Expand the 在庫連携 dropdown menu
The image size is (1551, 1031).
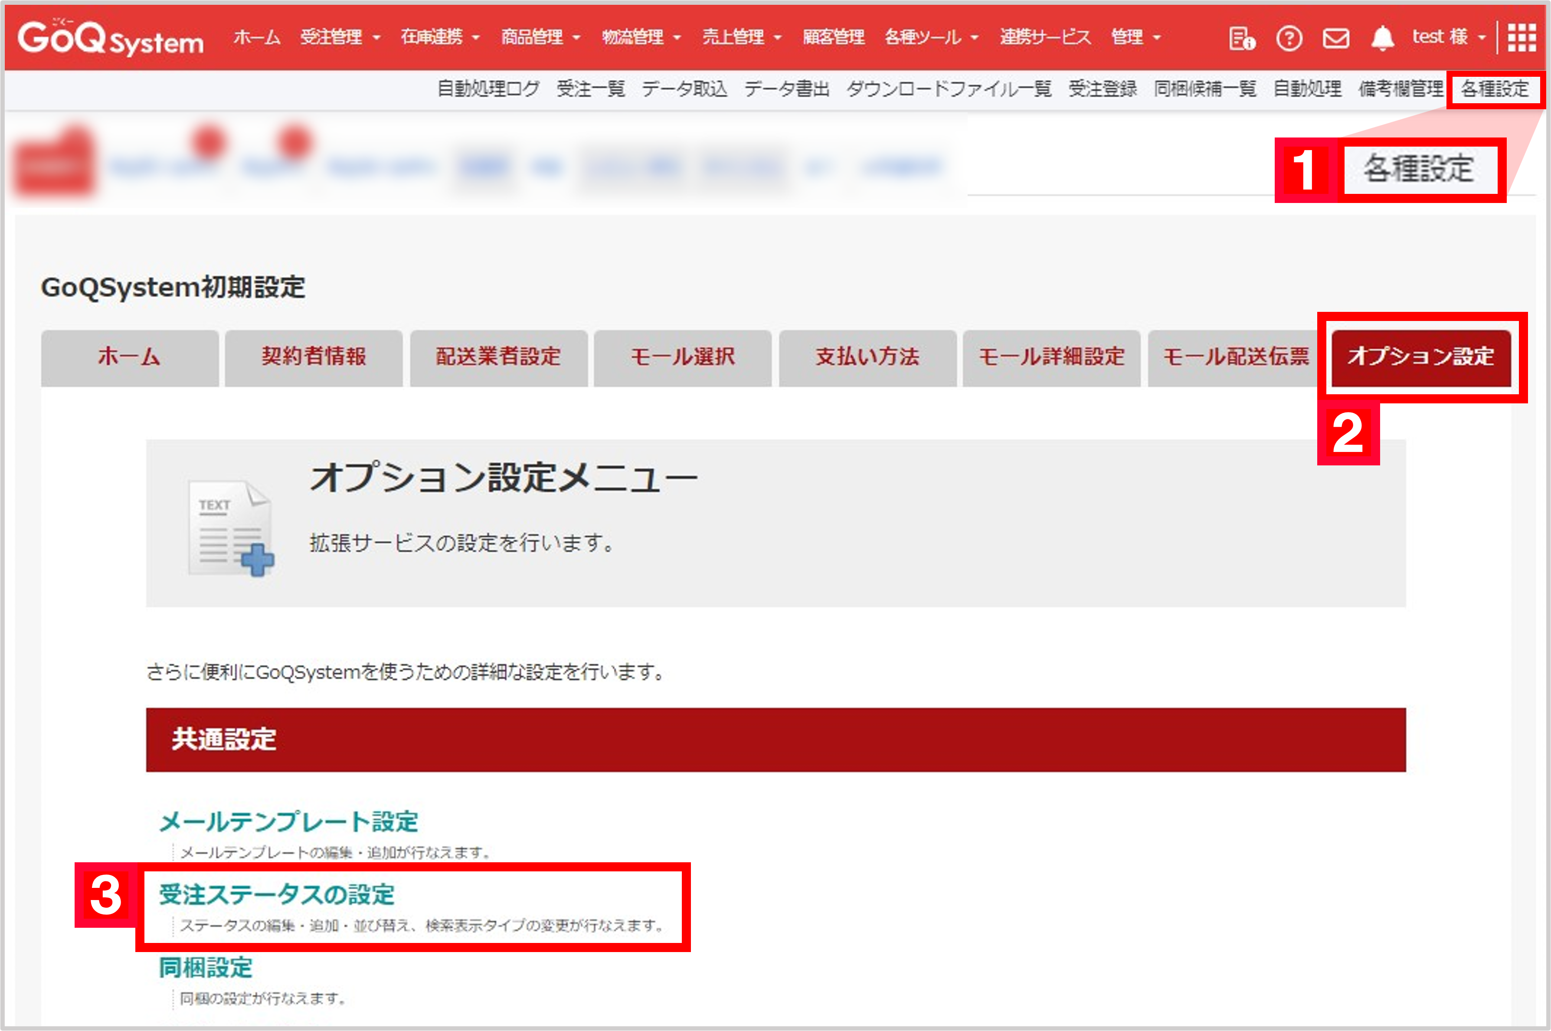(x=440, y=37)
